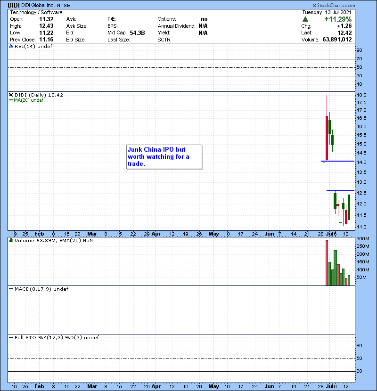This screenshot has width=377, height=391.
Task: Click the Annual Dividend N/A value
Action: (x=203, y=26)
